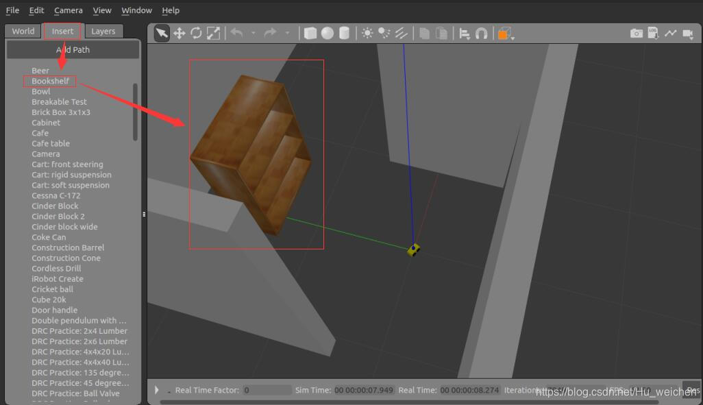Image resolution: width=703 pixels, height=405 pixels.
Task: Select Breakable Test model
Action: click(x=59, y=102)
